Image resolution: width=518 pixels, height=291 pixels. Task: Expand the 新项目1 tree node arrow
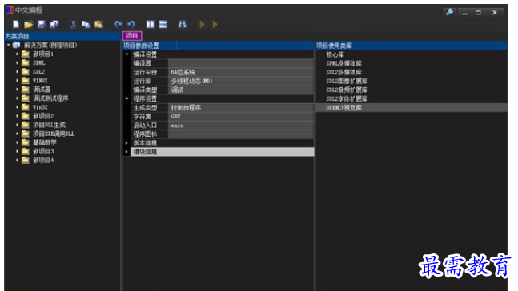coord(17,54)
